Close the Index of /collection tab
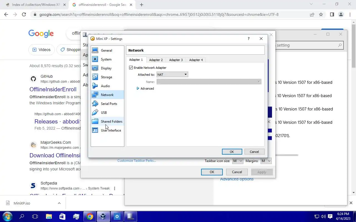Screen dimensions: 356x222 pyautogui.click(x=65, y=5)
